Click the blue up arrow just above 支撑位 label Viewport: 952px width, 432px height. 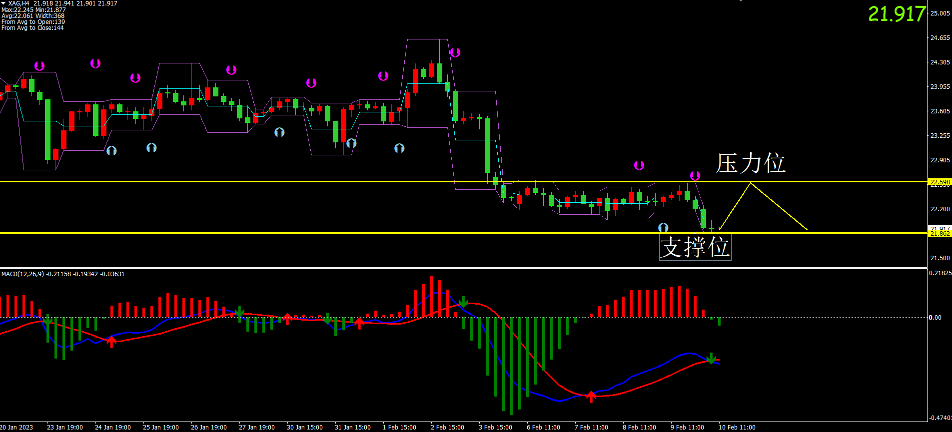663,228
